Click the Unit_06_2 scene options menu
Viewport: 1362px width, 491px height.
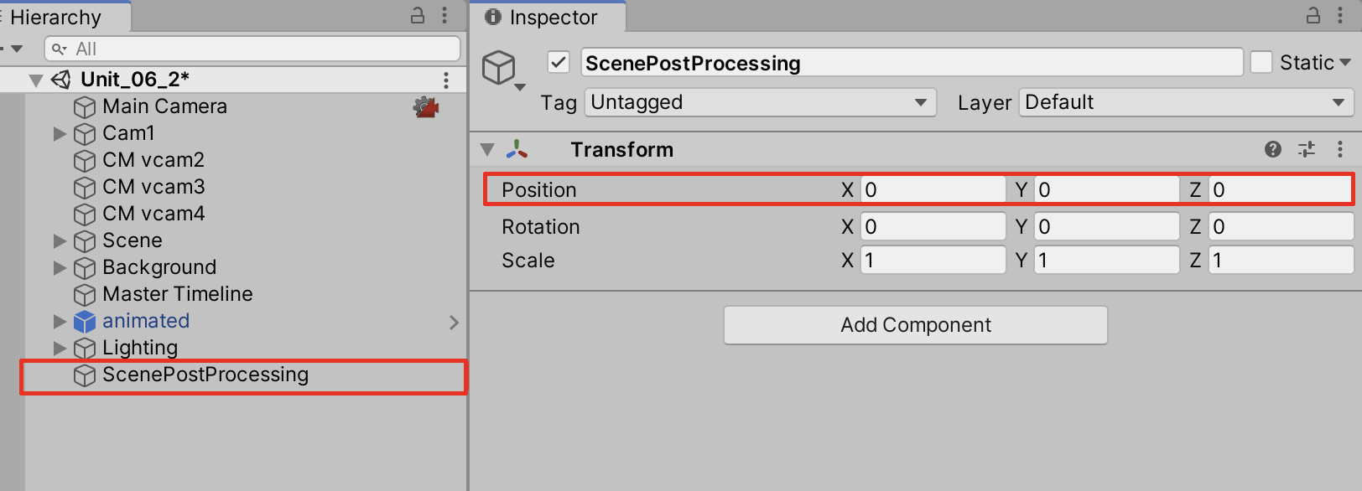coord(446,80)
